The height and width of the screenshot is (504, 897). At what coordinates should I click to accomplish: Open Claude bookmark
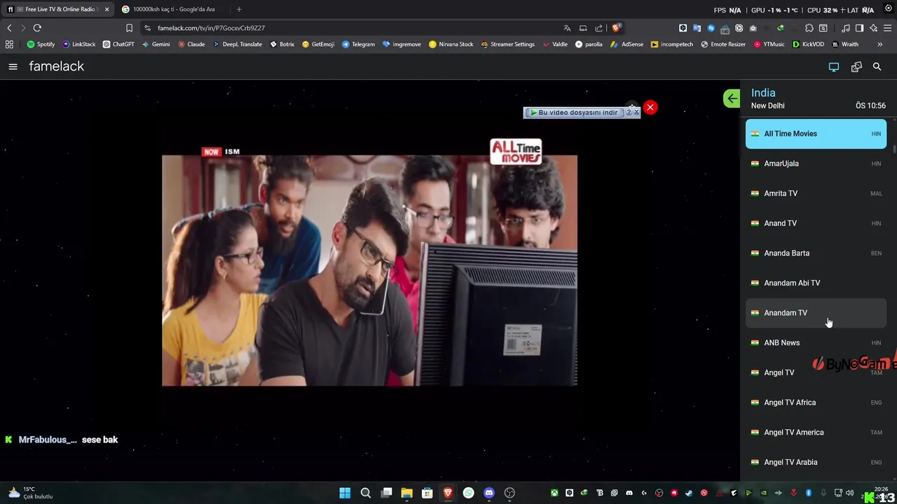[191, 44]
